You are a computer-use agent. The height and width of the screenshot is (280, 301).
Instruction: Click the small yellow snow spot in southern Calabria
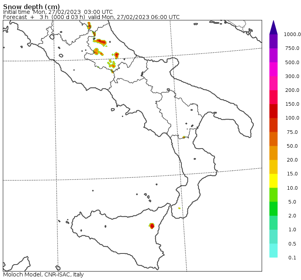[x=179, y=208]
